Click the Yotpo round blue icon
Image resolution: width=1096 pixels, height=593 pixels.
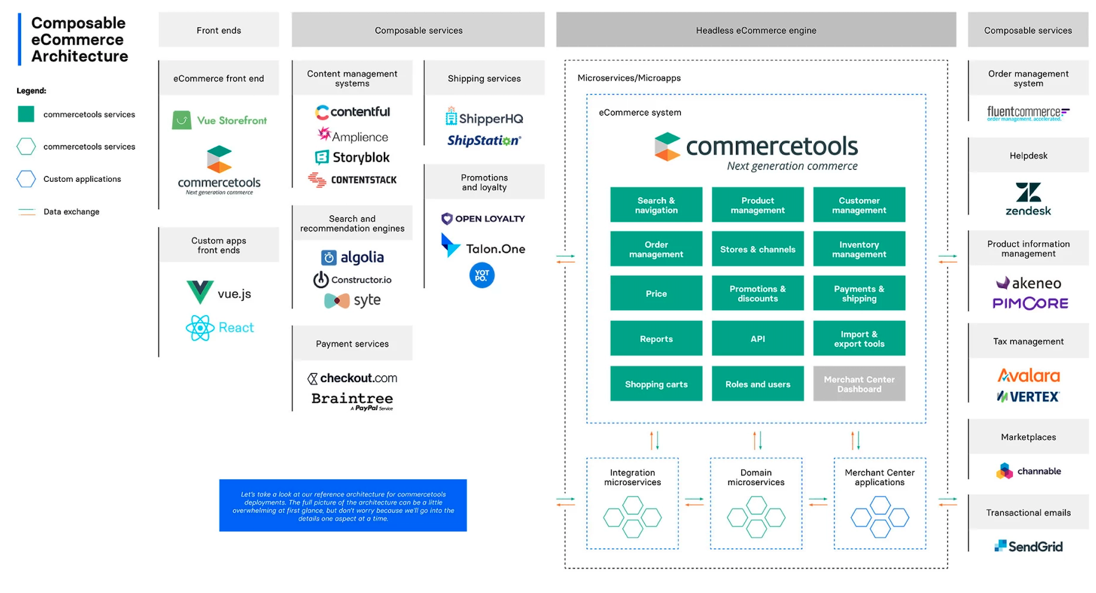(482, 276)
